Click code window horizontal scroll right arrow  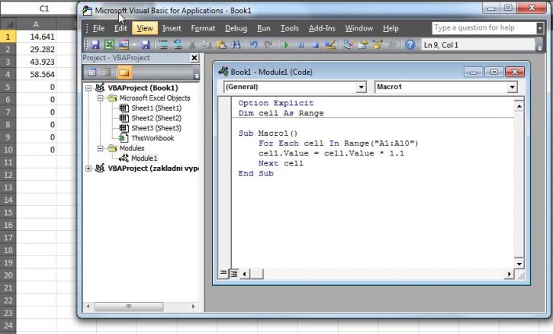click(x=509, y=274)
